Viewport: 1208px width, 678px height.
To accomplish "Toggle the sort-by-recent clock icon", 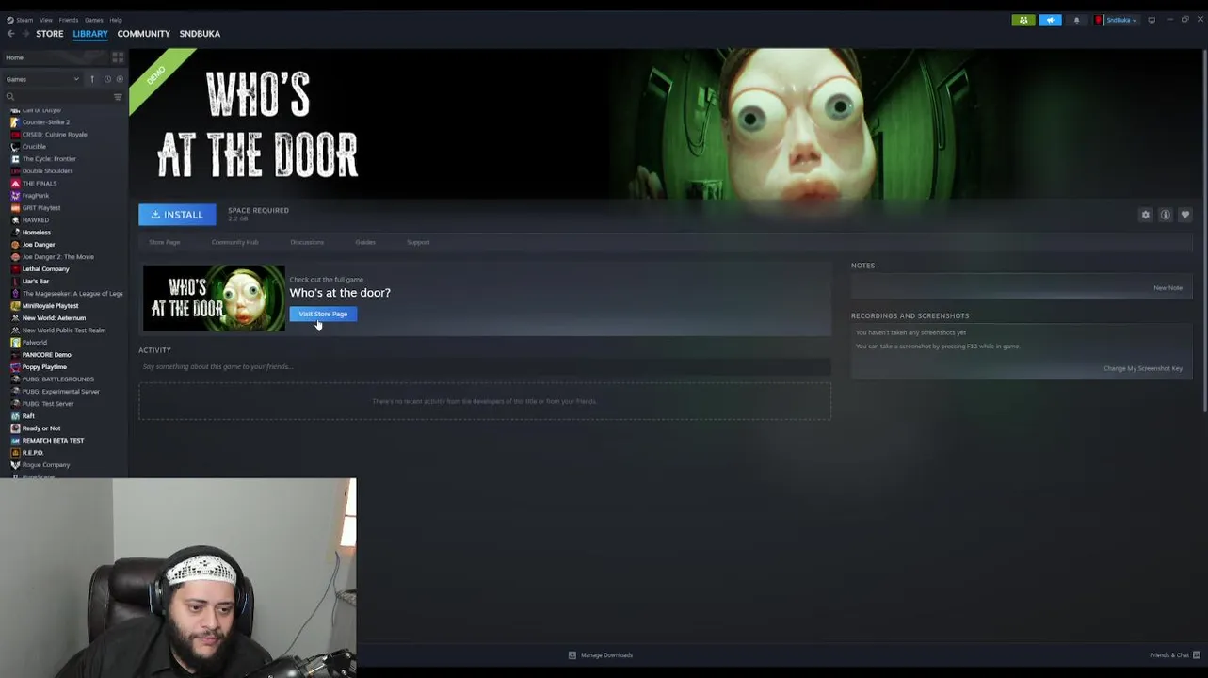I will [107, 79].
